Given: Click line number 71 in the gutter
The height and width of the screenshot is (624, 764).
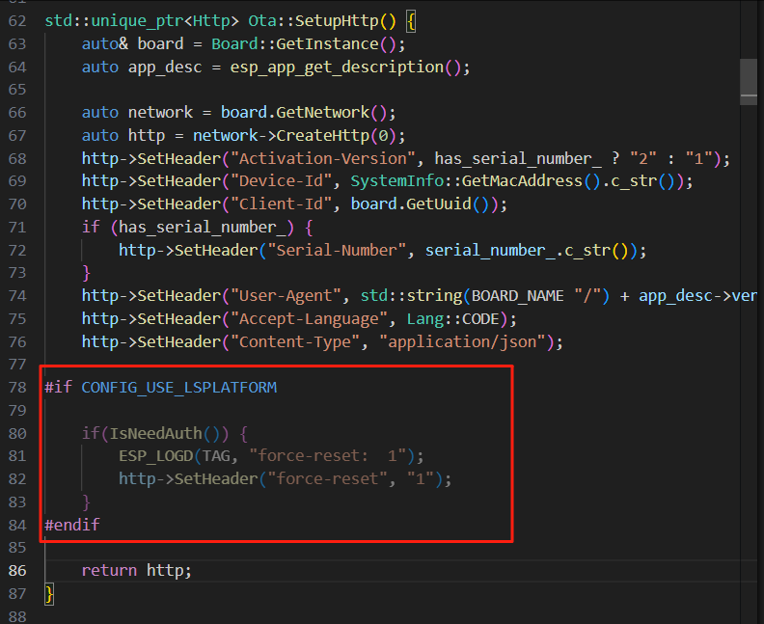Looking at the screenshot, I should [x=17, y=228].
